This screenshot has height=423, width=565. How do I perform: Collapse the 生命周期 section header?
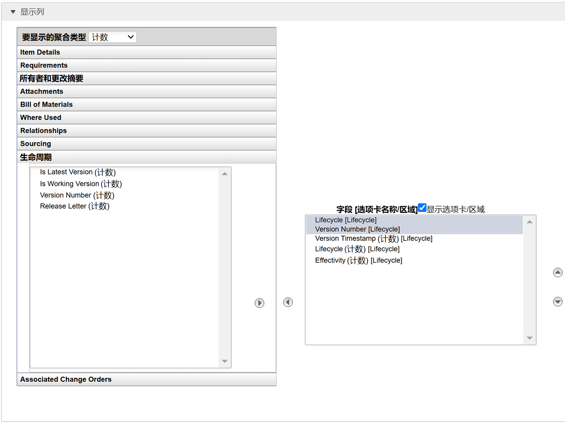(x=147, y=157)
